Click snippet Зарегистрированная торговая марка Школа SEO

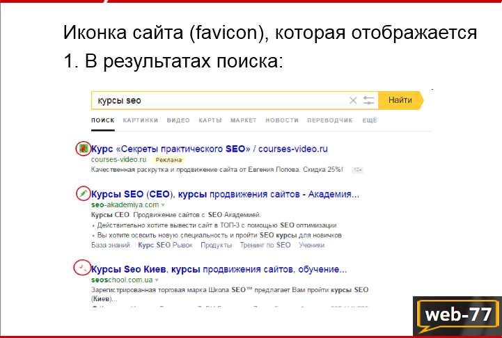(x=230, y=294)
